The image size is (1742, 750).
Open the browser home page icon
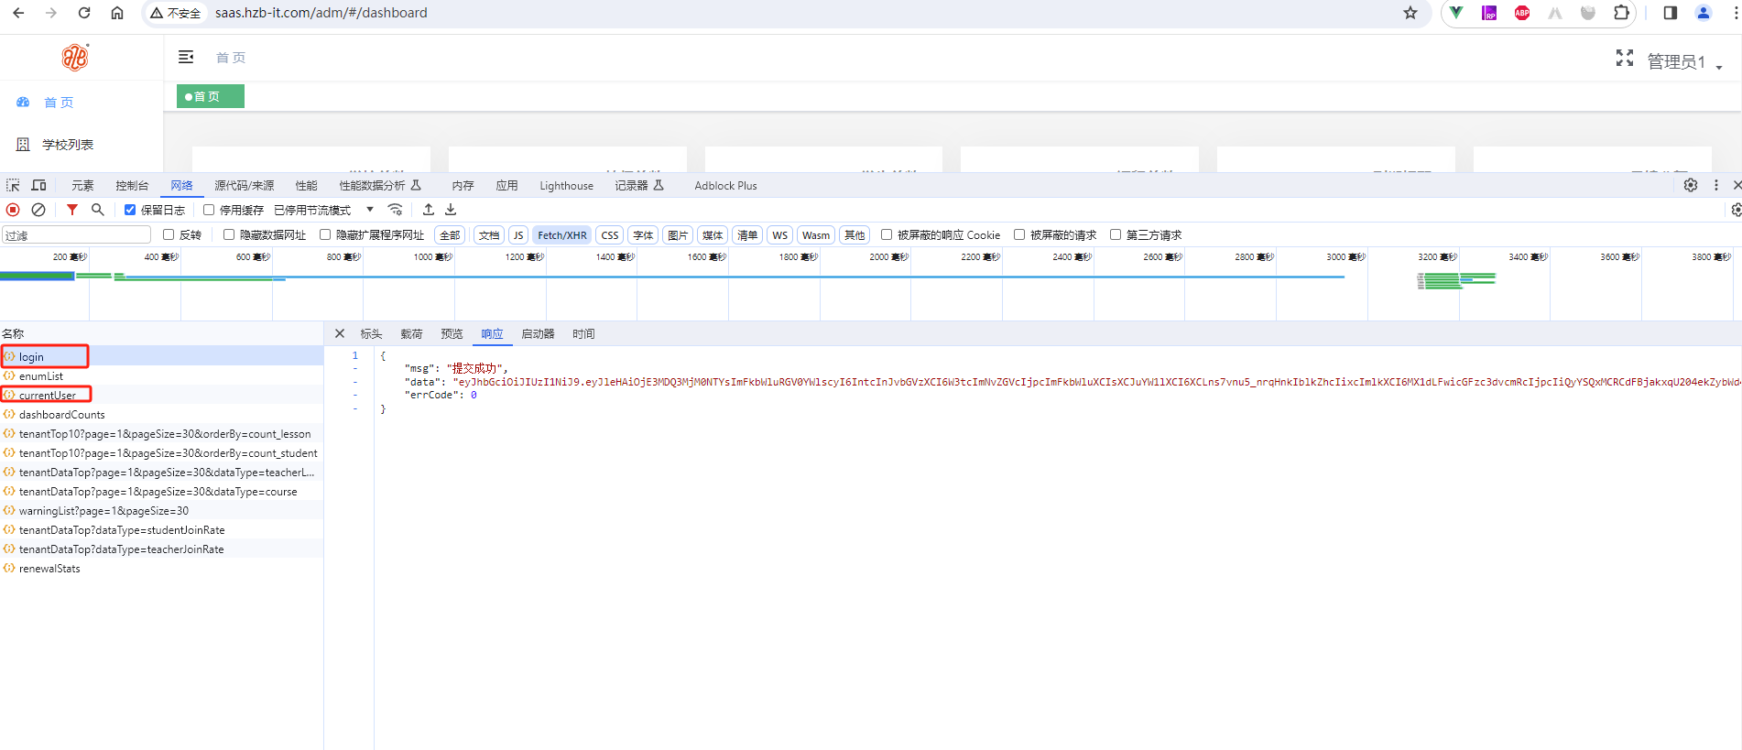(117, 13)
